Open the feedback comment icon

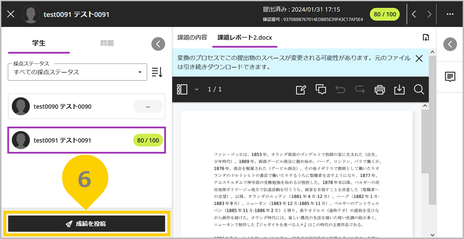click(450, 77)
